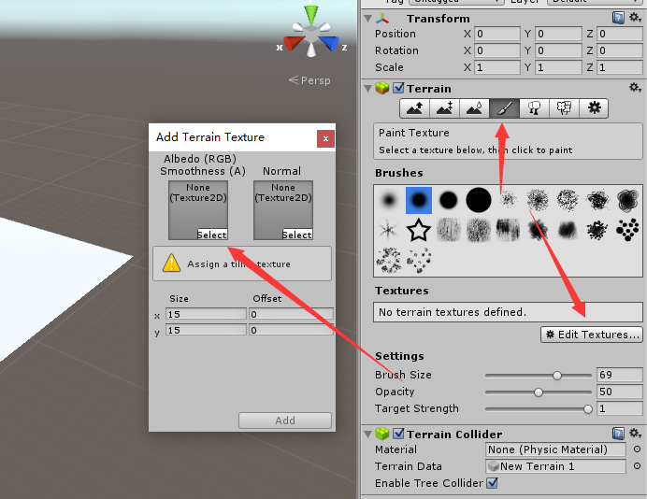This screenshot has width=647, height=499.
Task: Click Edit Textures button
Action: tap(592, 335)
